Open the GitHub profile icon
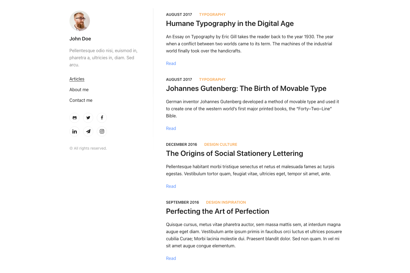410x273 pixels. [x=74, y=118]
